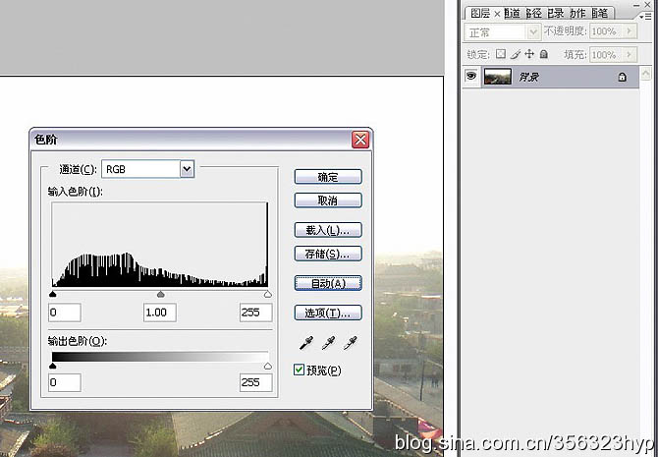The height and width of the screenshot is (457, 658).
Task: Select the 背景 layer thumbnail
Action: tap(497, 77)
